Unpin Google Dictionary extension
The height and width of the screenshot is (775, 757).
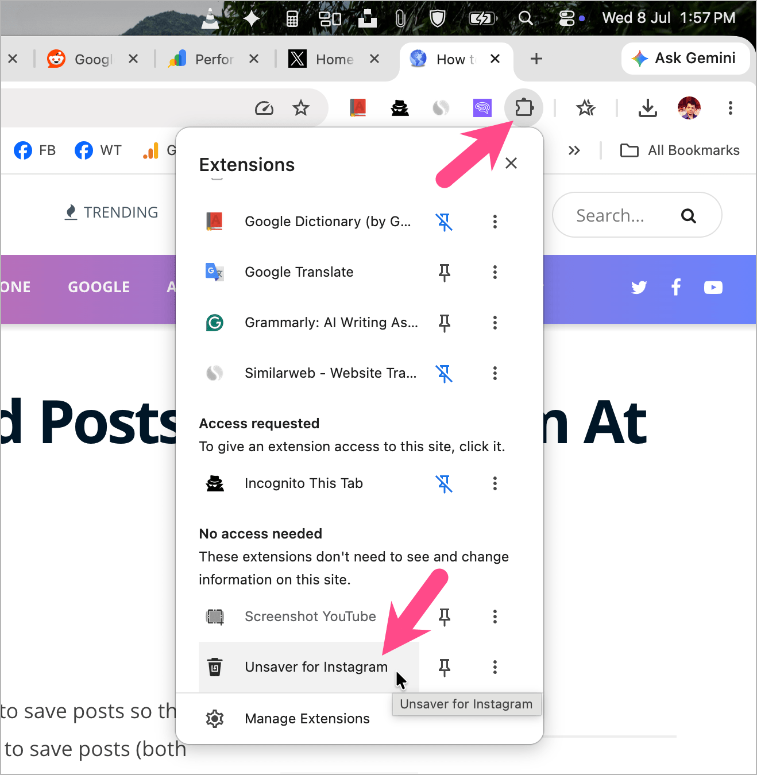pyautogui.click(x=444, y=222)
